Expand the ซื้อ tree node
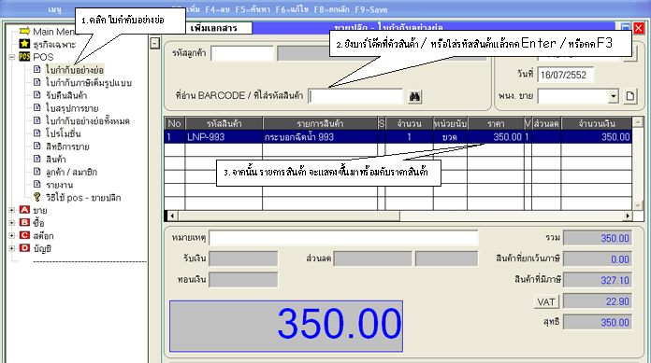 11,223
